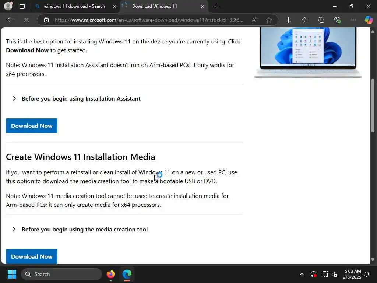Switch to the windows 11 download Search tab
The width and height of the screenshot is (377, 283).
[74, 6]
